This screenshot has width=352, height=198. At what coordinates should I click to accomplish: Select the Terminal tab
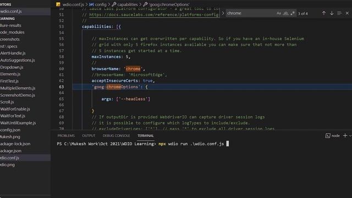click(x=145, y=136)
